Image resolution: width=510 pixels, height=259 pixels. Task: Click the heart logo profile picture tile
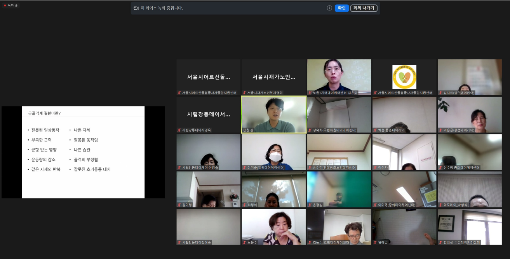click(x=404, y=76)
